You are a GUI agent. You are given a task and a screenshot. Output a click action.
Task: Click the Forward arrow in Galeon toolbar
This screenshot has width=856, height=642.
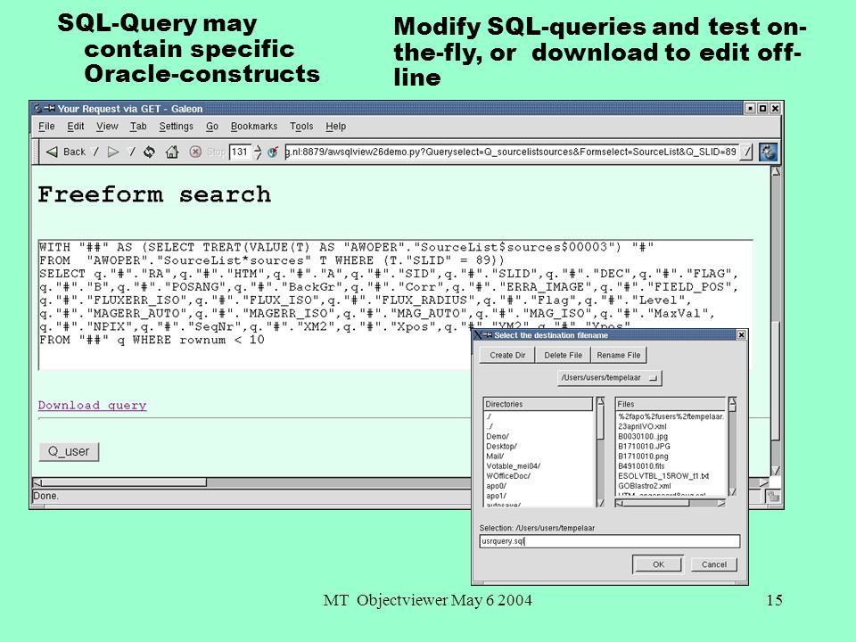tap(113, 152)
